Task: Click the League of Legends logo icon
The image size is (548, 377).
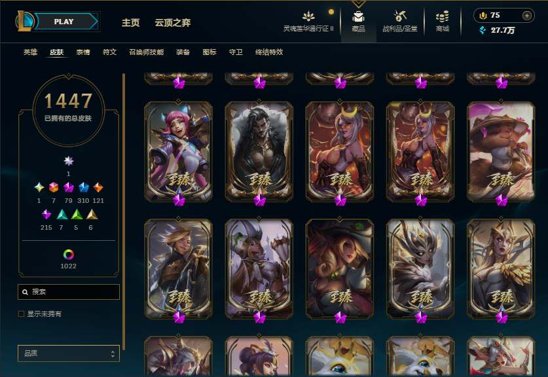Action: (x=24, y=21)
